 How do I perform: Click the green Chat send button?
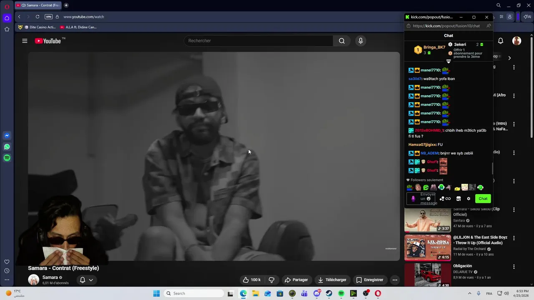pos(483,199)
